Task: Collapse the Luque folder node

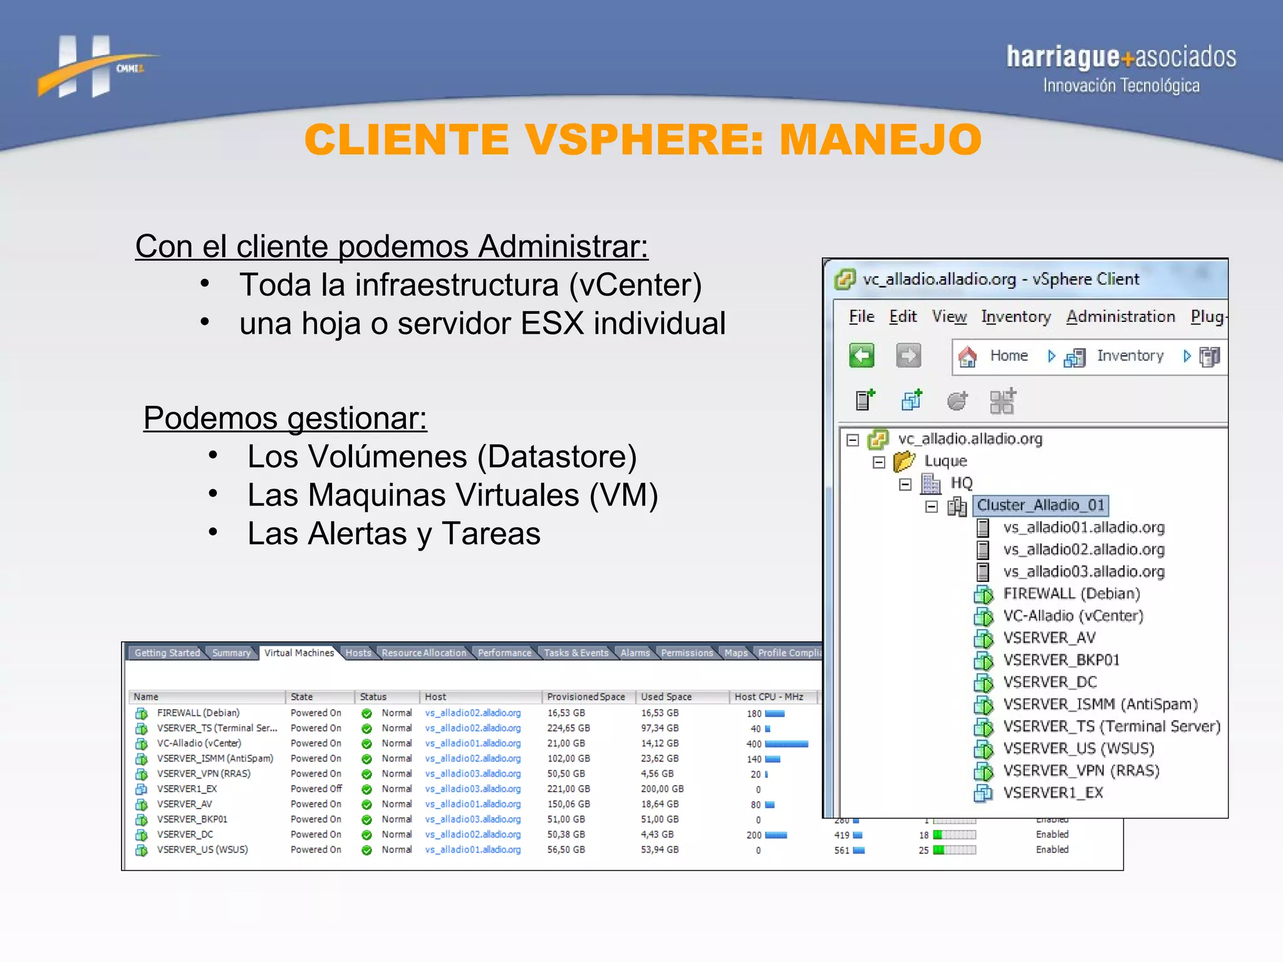Action: point(879,462)
